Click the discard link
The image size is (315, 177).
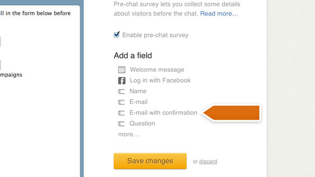click(208, 161)
